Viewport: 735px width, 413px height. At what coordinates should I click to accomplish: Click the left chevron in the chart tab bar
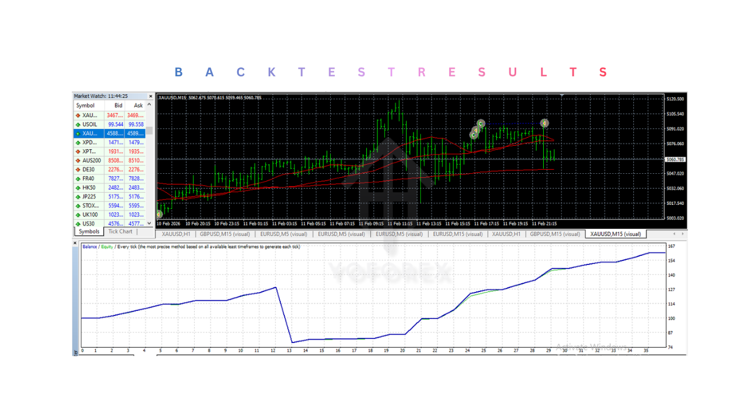tap(673, 234)
